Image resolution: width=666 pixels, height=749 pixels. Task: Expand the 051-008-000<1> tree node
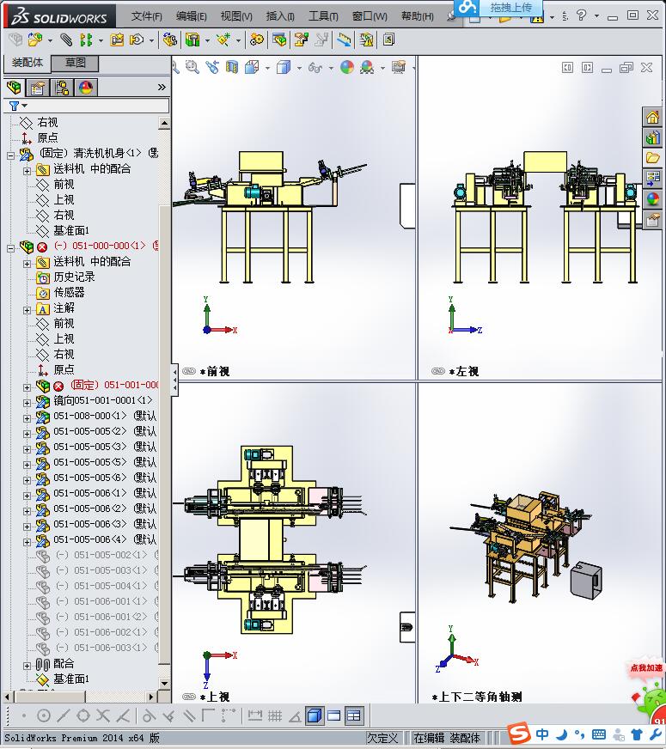27,418
